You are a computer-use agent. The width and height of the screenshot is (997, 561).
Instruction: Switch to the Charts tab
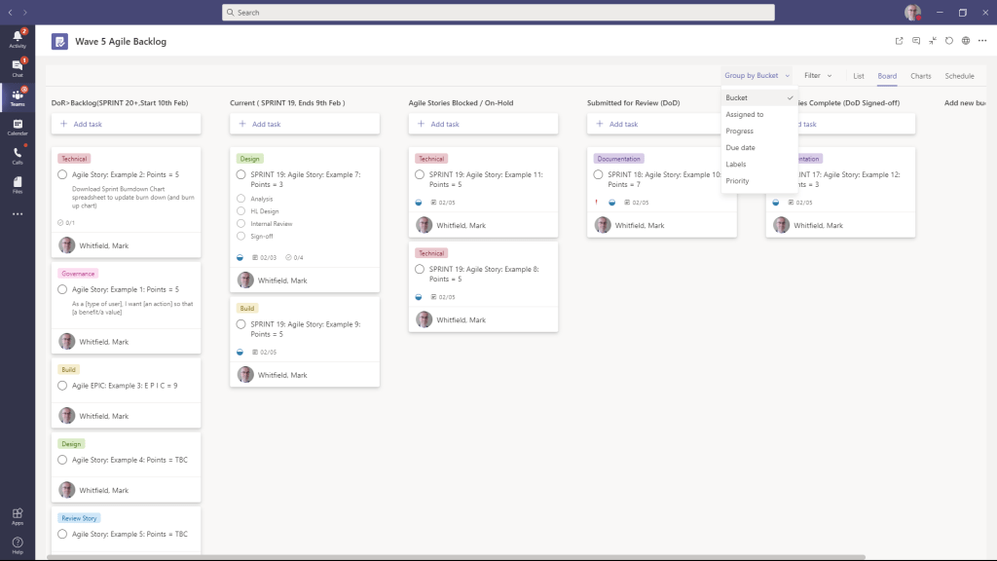click(921, 75)
